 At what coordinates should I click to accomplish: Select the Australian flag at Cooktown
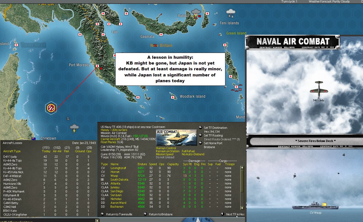(34, 139)
